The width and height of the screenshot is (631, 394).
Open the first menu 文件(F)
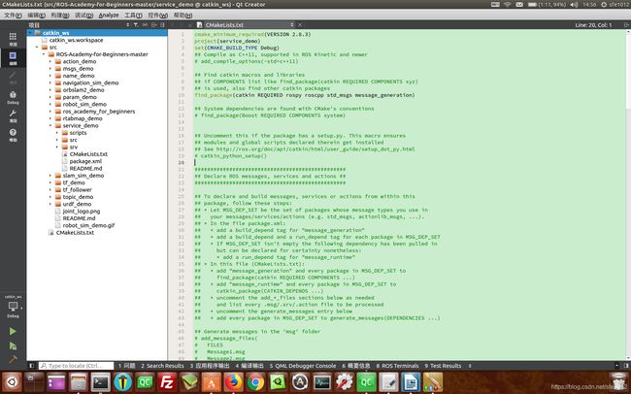[x=13, y=15]
